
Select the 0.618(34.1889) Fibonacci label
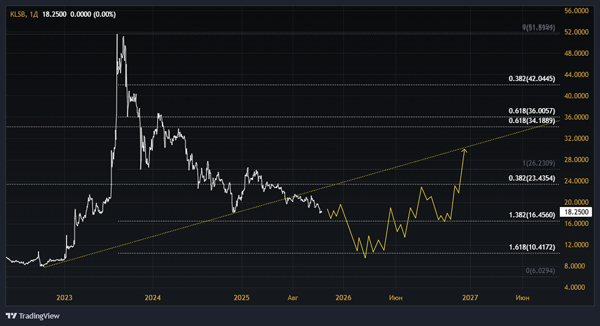[532, 121]
